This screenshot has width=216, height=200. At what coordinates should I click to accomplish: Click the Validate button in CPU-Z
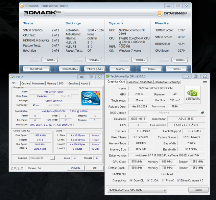pos(75,168)
